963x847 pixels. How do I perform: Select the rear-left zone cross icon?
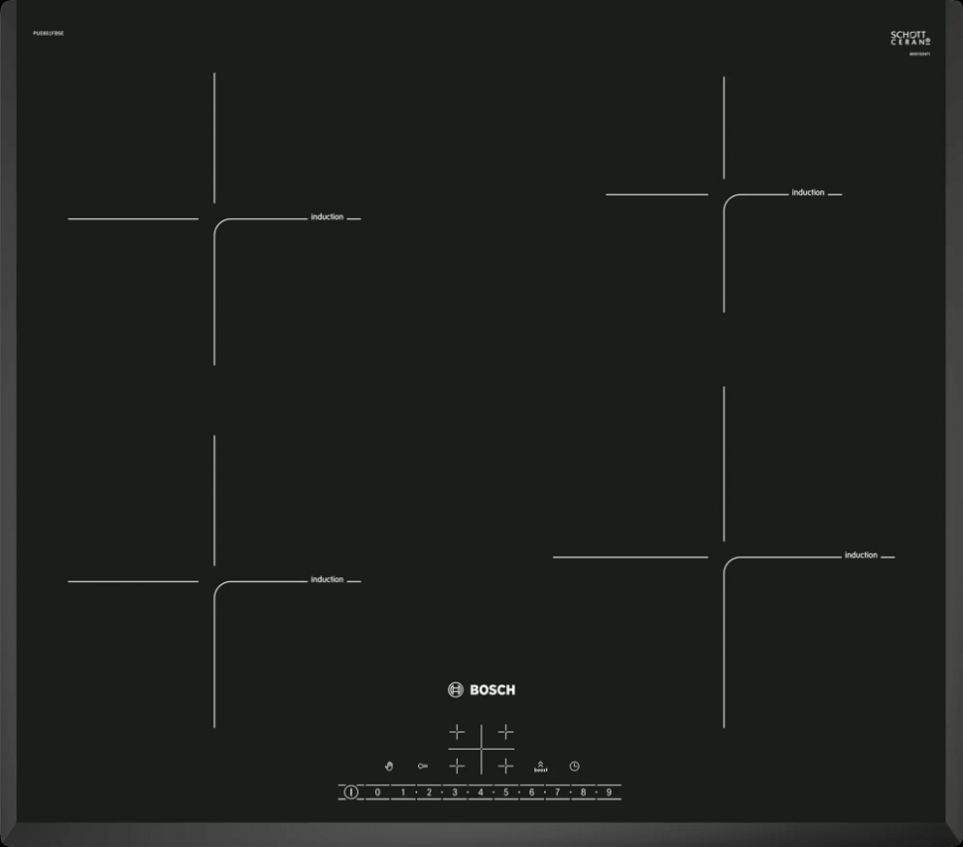457,732
